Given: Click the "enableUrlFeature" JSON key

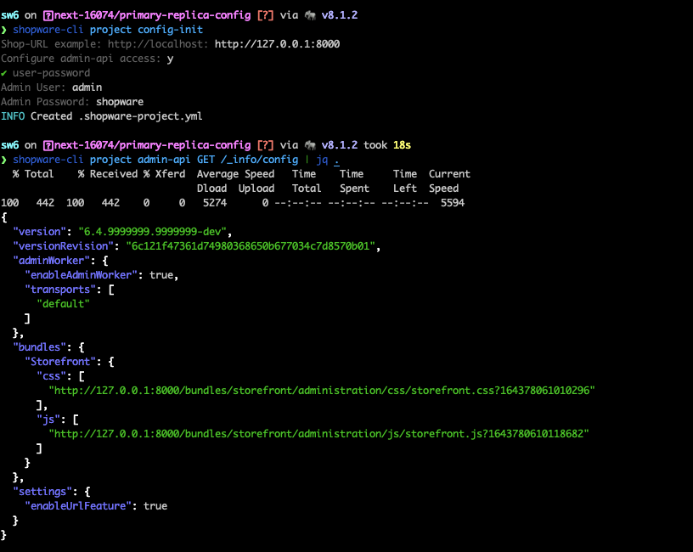Looking at the screenshot, I should tap(78, 506).
